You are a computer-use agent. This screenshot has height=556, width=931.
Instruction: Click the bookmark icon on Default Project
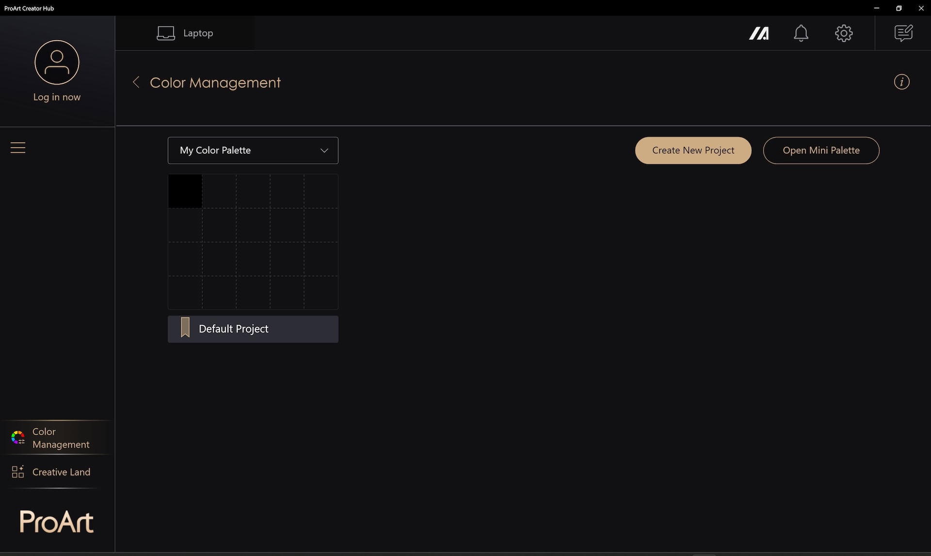pyautogui.click(x=185, y=328)
